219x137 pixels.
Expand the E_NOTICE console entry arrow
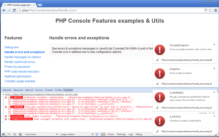9,97
